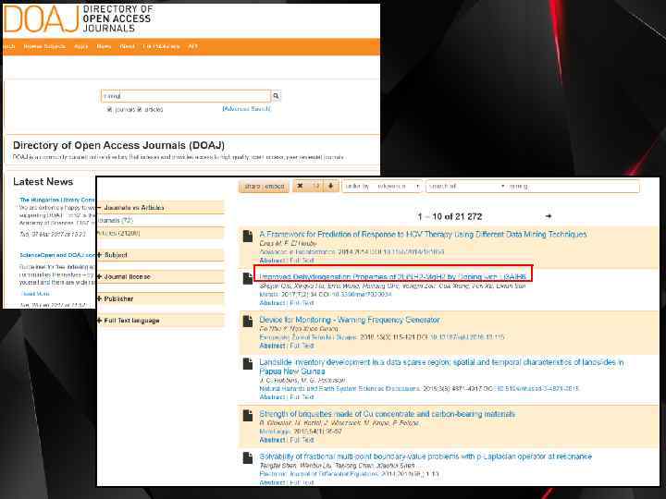Open Full Text link under Warning Frequency Generator
This screenshot has height=499, width=666.
pos(302,346)
